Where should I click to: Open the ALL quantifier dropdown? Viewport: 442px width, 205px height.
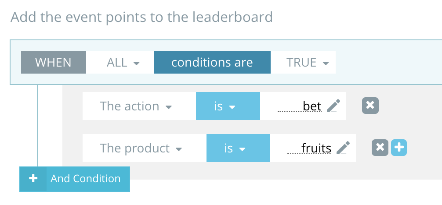pos(123,63)
